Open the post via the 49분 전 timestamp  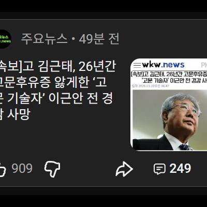[x=99, y=39]
